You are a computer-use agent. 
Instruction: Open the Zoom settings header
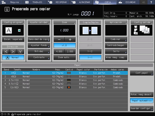(x=64, y=22)
